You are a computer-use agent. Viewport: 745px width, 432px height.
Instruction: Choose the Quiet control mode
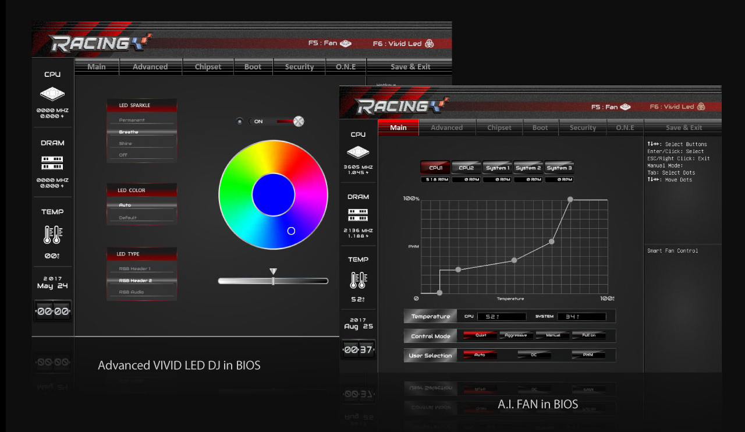(481, 335)
